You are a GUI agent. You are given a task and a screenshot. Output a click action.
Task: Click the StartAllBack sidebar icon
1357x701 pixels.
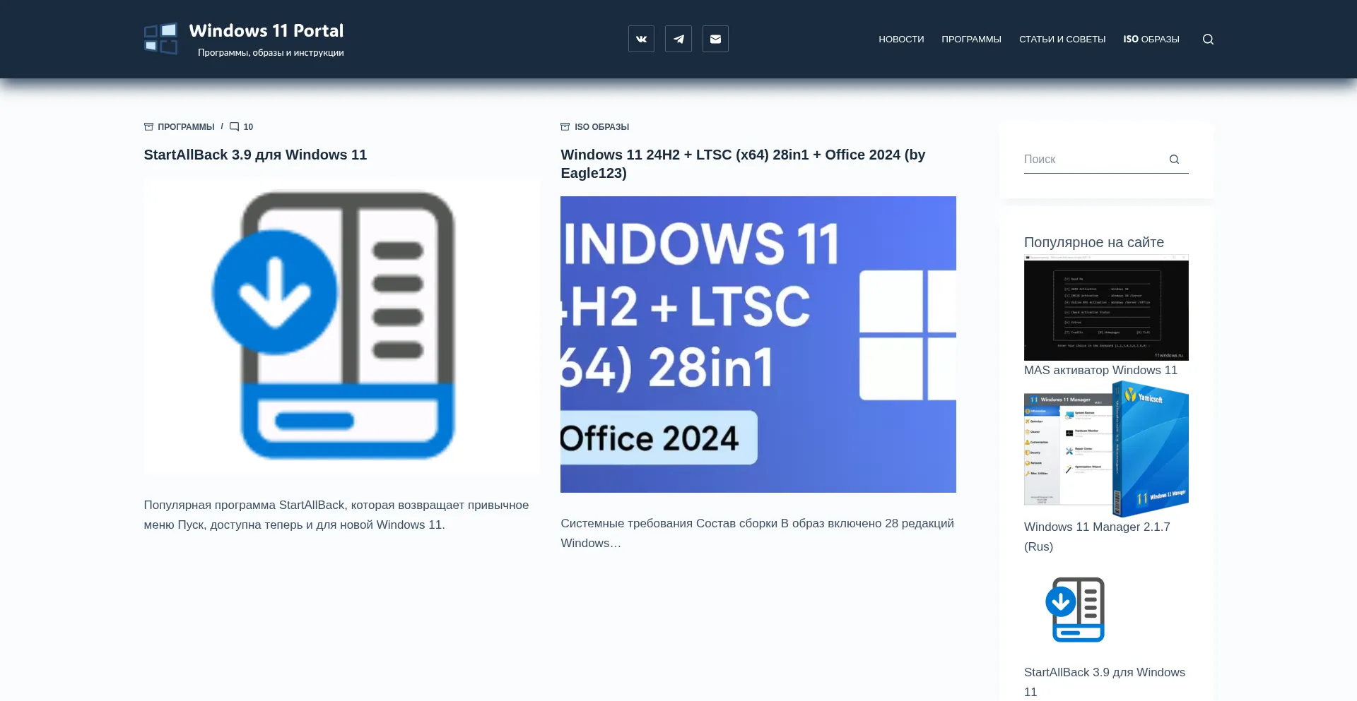tap(1075, 609)
